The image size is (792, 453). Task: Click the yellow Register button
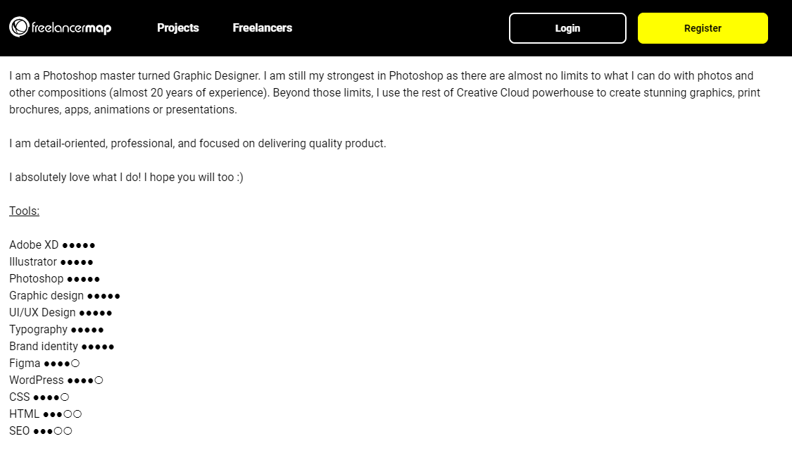point(702,28)
